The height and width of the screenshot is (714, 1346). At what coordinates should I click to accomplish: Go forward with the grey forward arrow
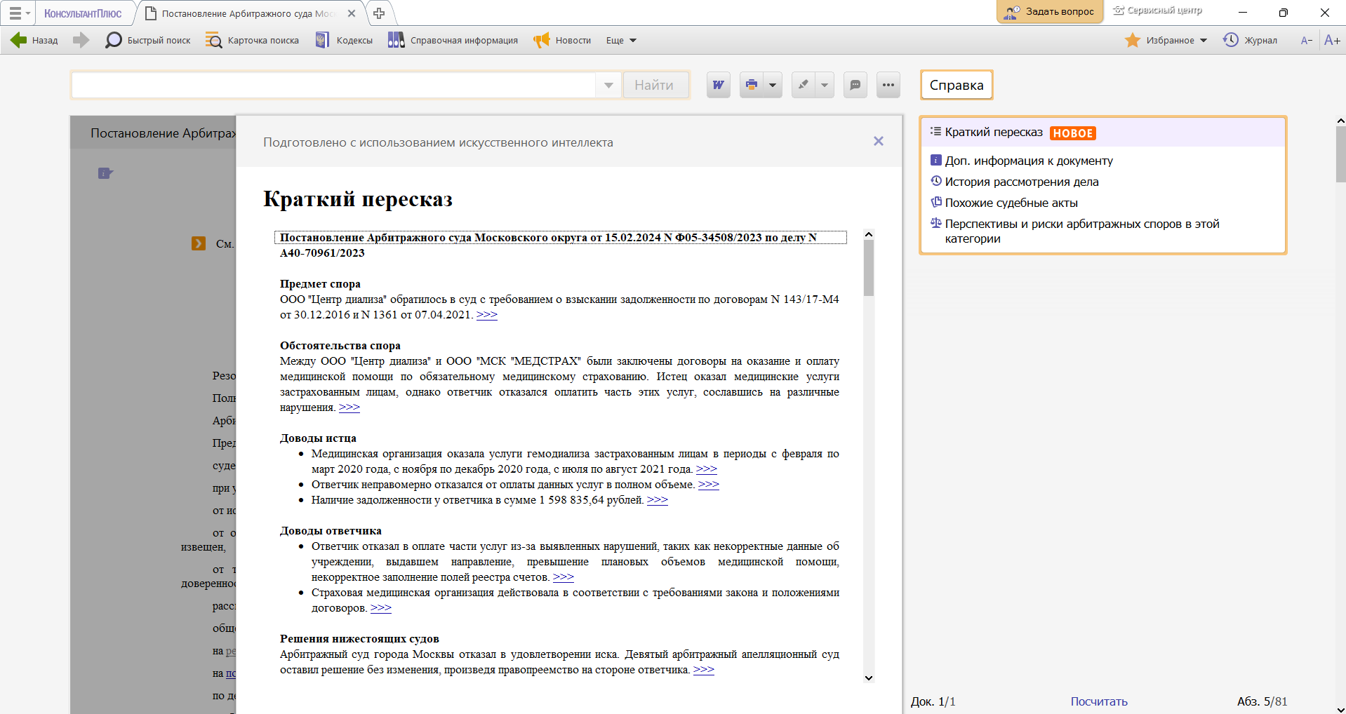tap(81, 41)
